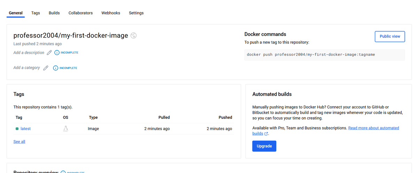Click the Add a description placeholder text
The image size is (418, 173).
tap(29, 53)
